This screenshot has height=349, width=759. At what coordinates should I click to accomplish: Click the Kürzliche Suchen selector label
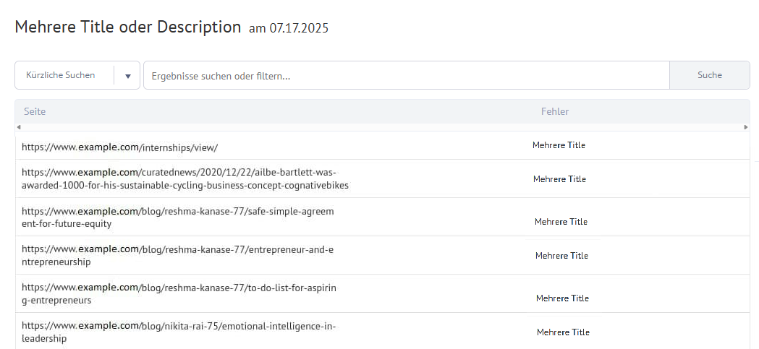click(x=61, y=75)
